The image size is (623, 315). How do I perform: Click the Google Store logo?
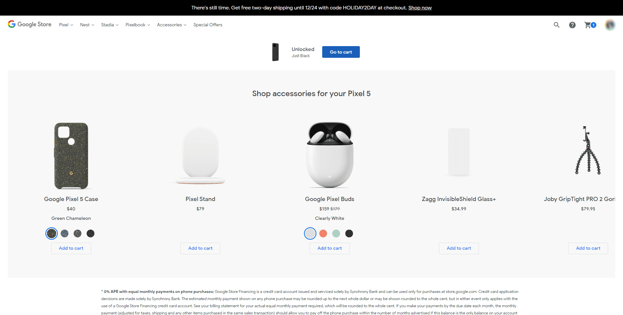pos(30,24)
